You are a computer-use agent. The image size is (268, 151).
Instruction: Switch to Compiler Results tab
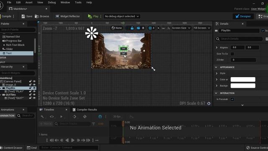[x=85, y=109]
